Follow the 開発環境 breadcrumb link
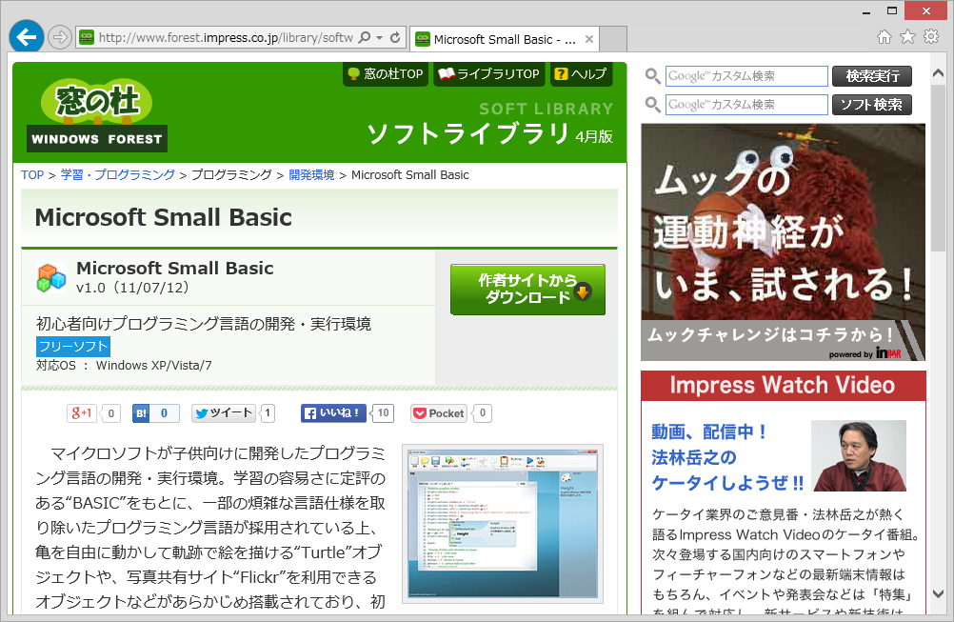954x622 pixels. pyautogui.click(x=311, y=175)
